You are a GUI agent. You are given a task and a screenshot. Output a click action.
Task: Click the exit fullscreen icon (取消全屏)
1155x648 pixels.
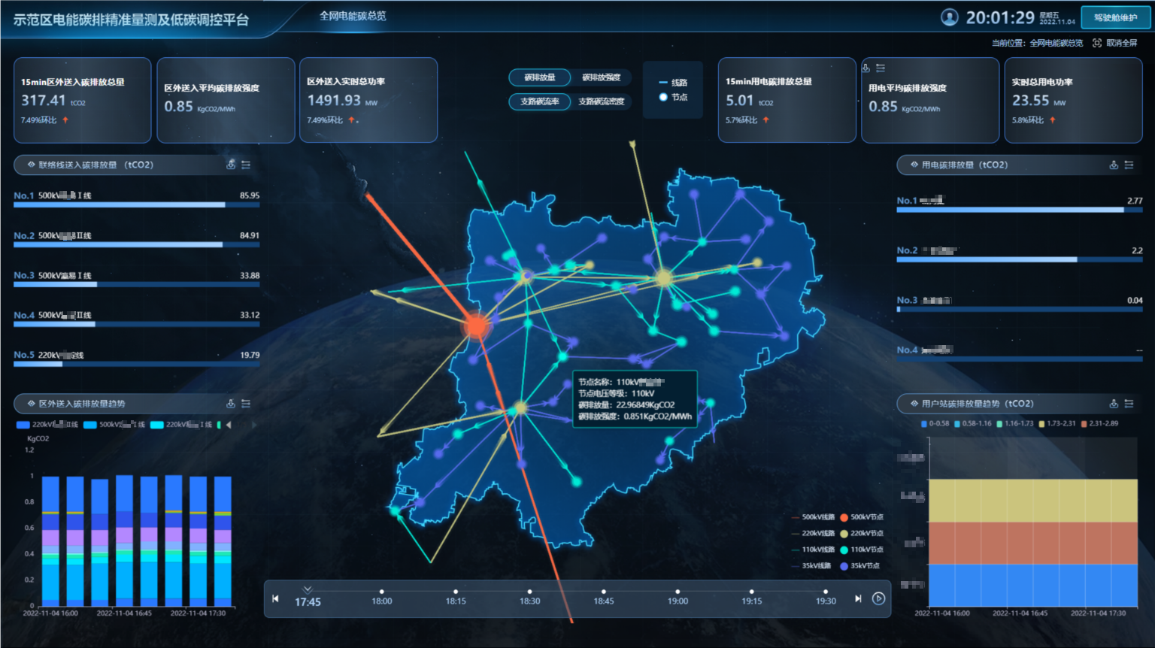1097,43
